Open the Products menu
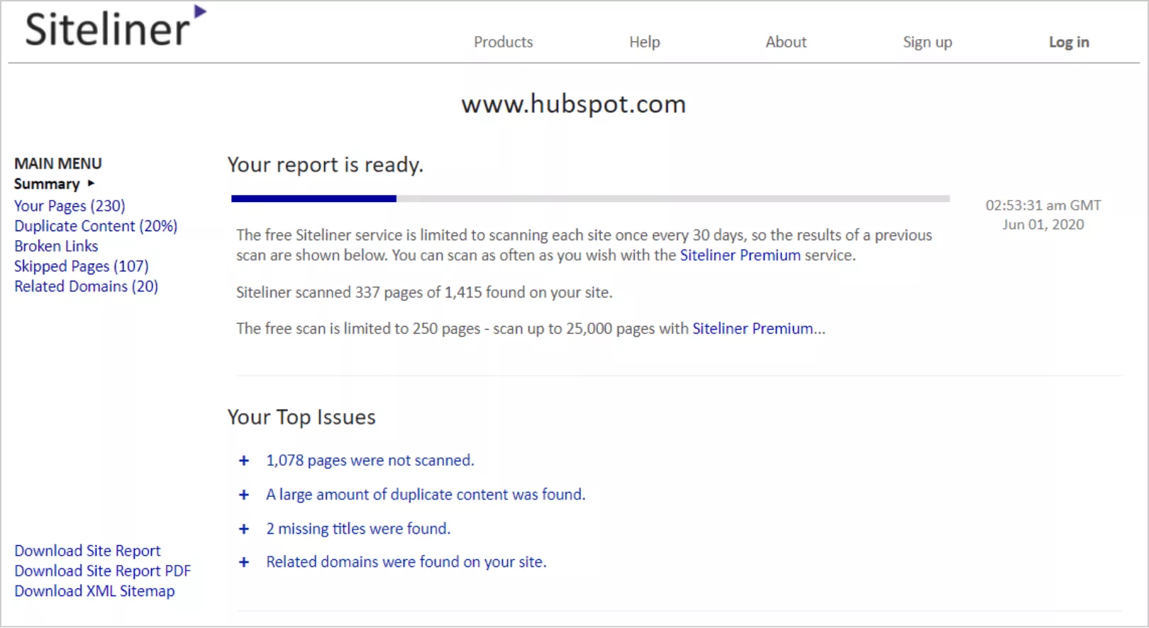The height and width of the screenshot is (628, 1149). (503, 42)
